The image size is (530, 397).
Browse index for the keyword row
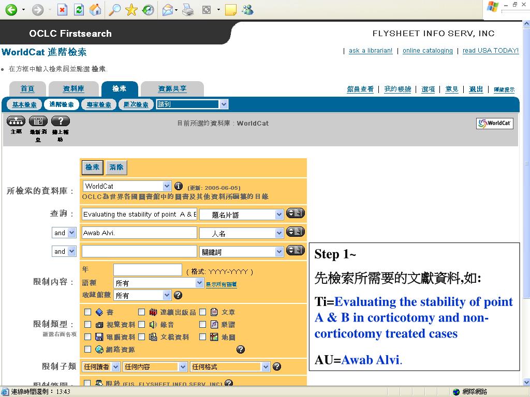point(296,251)
